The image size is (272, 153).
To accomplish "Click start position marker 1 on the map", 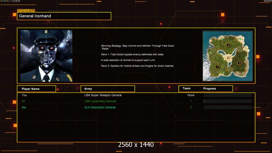I will coord(218,67).
